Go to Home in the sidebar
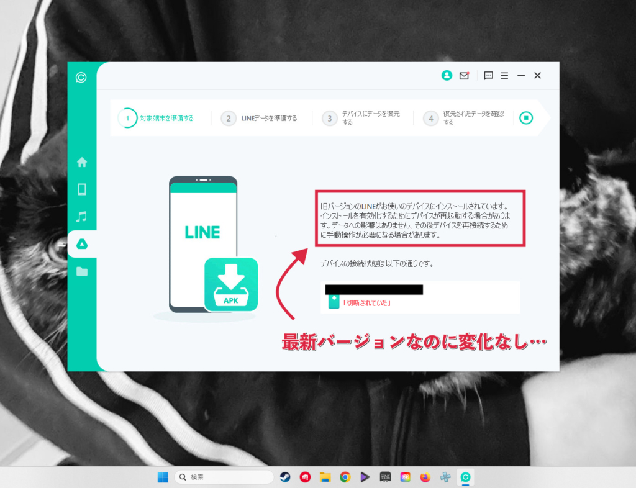 coord(81,162)
